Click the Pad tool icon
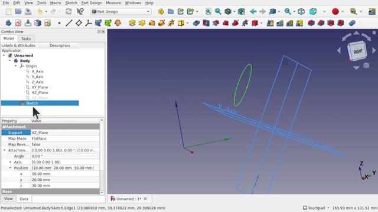This screenshot has height=212, width=378. (x=132, y=23)
